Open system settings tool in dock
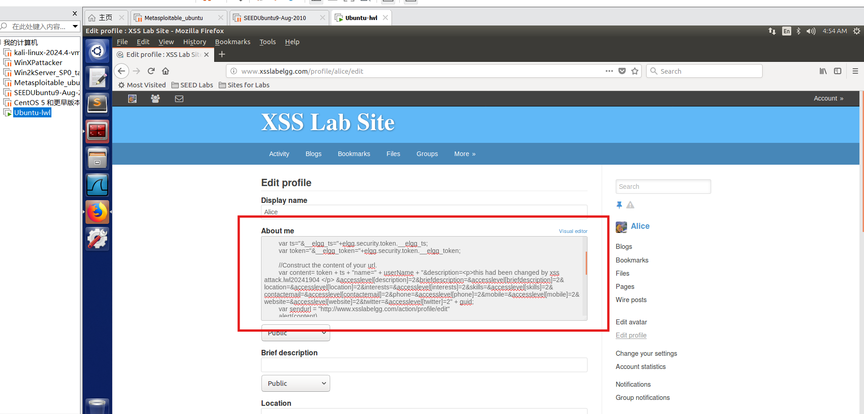The height and width of the screenshot is (414, 864). (97, 239)
